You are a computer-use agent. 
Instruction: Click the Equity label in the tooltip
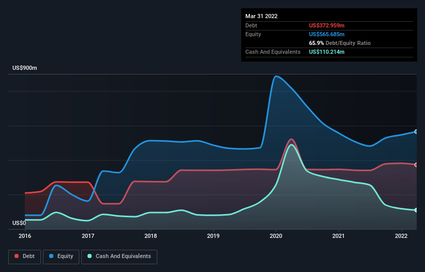pos(253,34)
